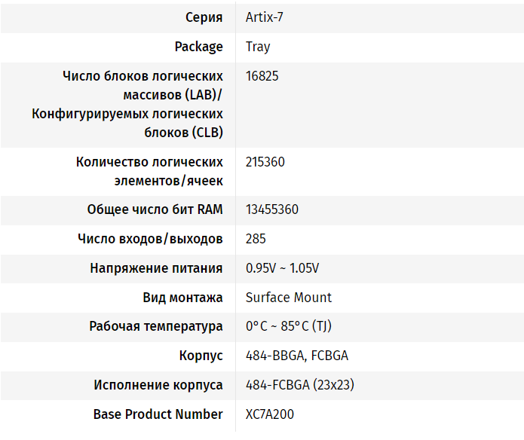Click the 215360 logic elements value
The image size is (524, 440).
(x=265, y=162)
